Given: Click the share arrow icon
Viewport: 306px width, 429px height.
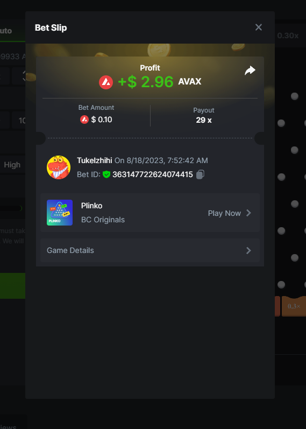Looking at the screenshot, I should [250, 71].
